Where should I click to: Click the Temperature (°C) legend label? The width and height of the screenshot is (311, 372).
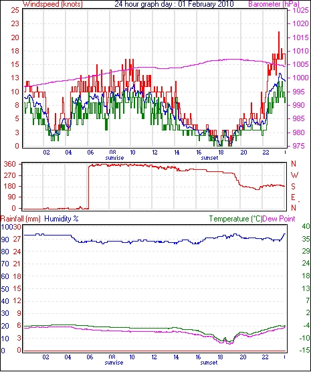[236, 219]
